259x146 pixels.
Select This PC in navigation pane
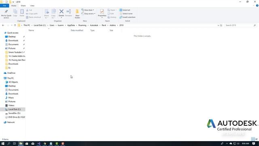pos(11,78)
